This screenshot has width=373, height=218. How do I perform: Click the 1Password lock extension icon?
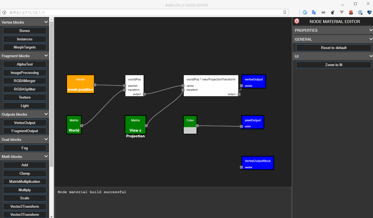[360, 12]
